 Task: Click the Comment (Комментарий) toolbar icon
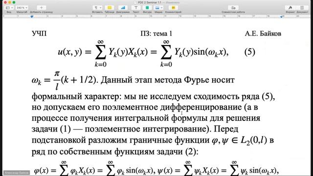point(173,8)
